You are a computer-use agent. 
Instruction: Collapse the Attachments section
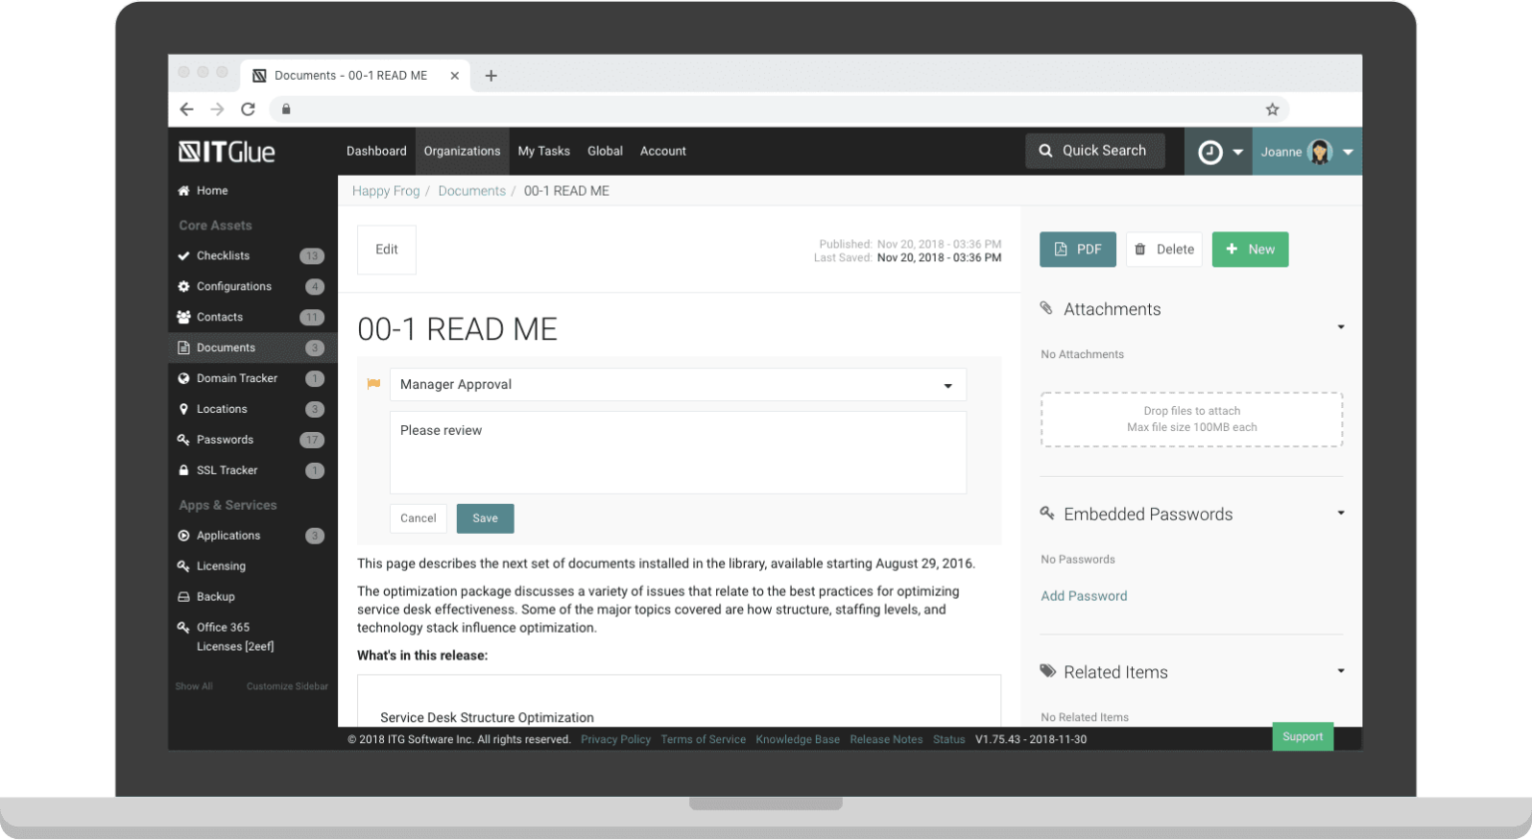[x=1340, y=327]
